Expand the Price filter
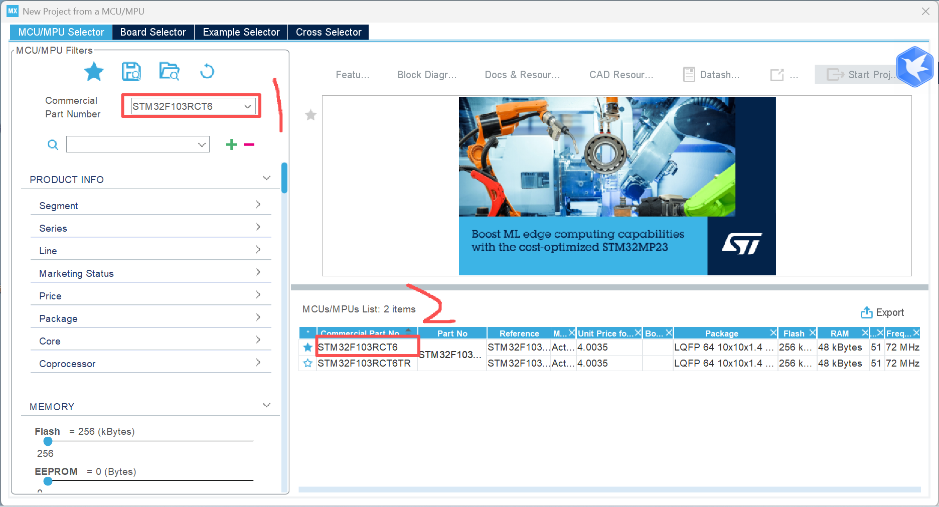 (x=258, y=295)
